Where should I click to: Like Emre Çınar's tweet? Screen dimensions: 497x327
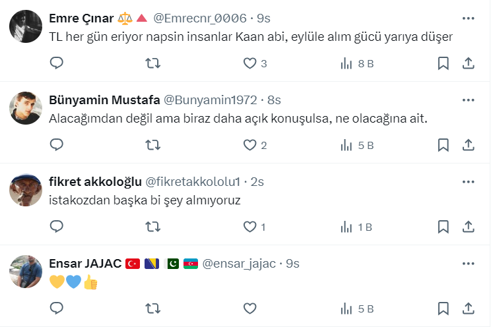(249, 63)
